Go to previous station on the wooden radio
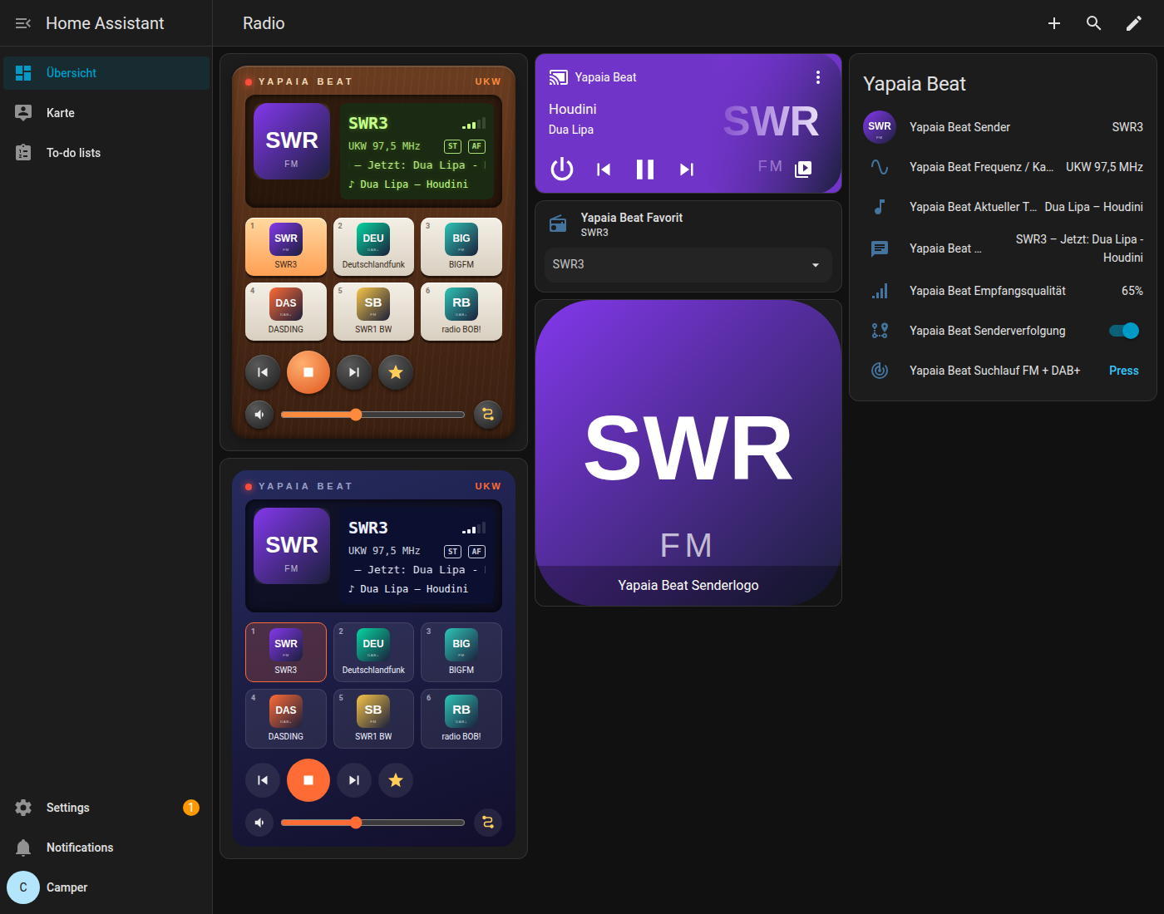The image size is (1164, 914). pyautogui.click(x=263, y=372)
